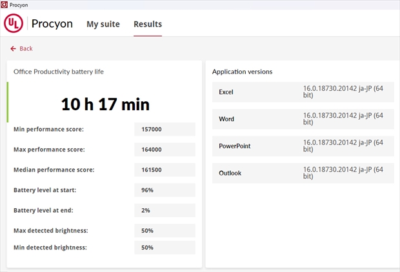Open the My suite tab
The width and height of the screenshot is (400, 272).
[x=103, y=24]
